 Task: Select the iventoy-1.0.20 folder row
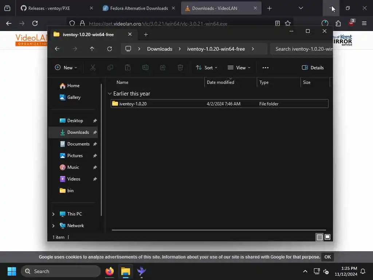point(219,104)
